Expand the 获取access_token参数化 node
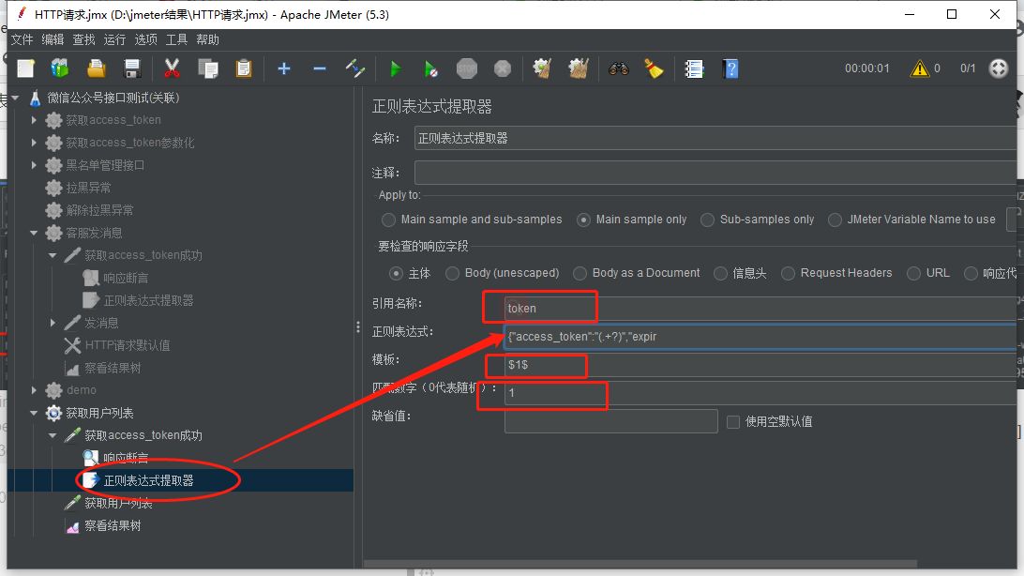Image resolution: width=1024 pixels, height=576 pixels. [34, 143]
